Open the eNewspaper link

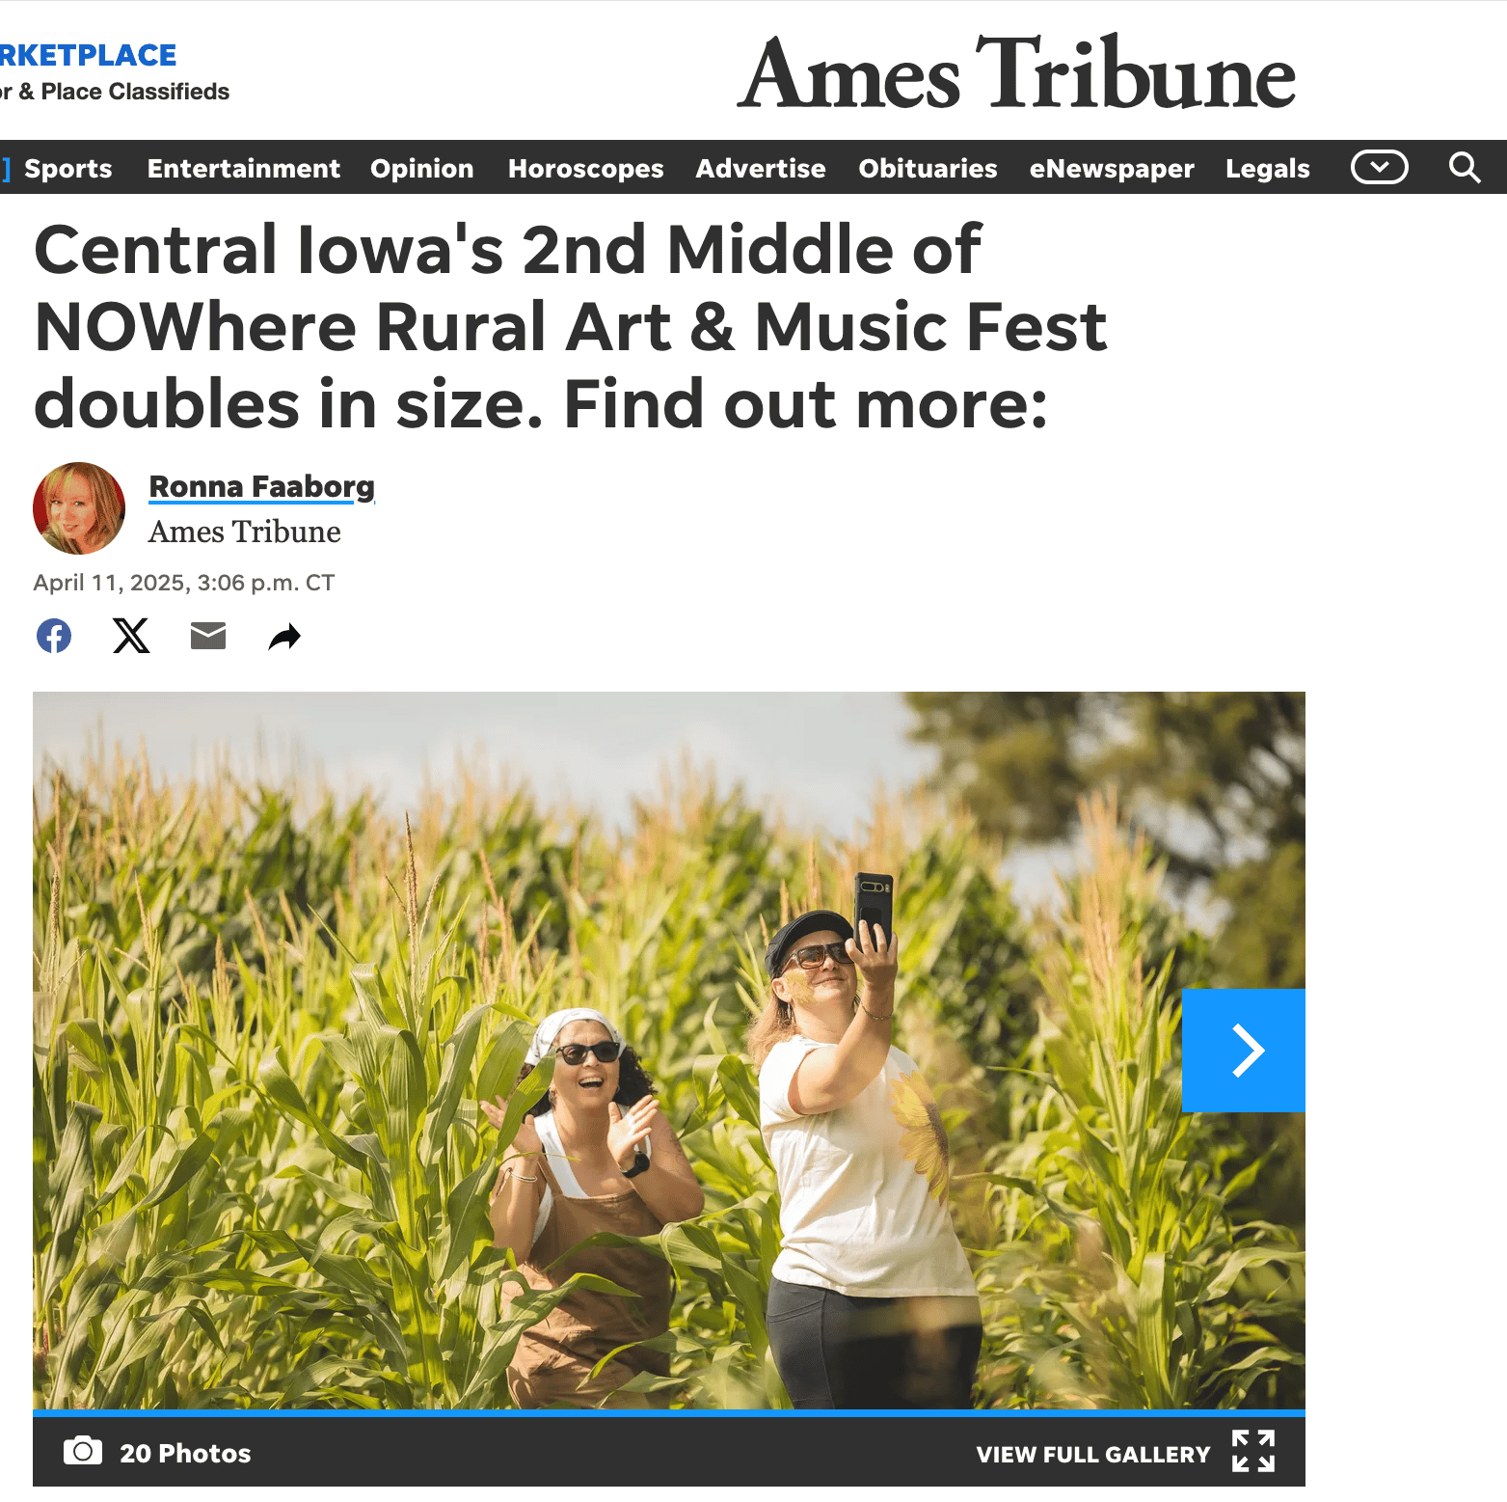[1112, 168]
